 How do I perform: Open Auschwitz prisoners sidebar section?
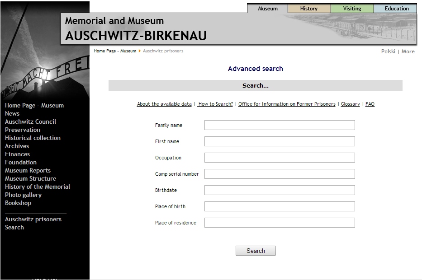[x=33, y=219]
